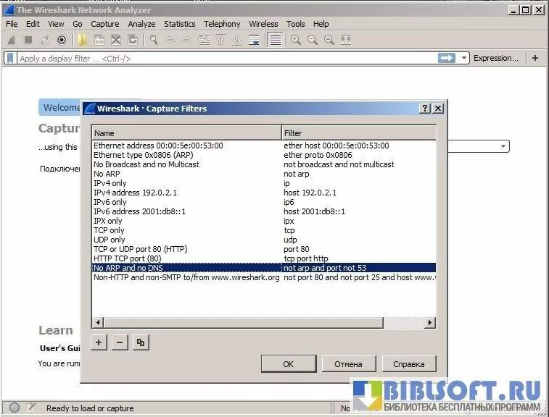
Task: Open the Capture menu
Action: (104, 24)
